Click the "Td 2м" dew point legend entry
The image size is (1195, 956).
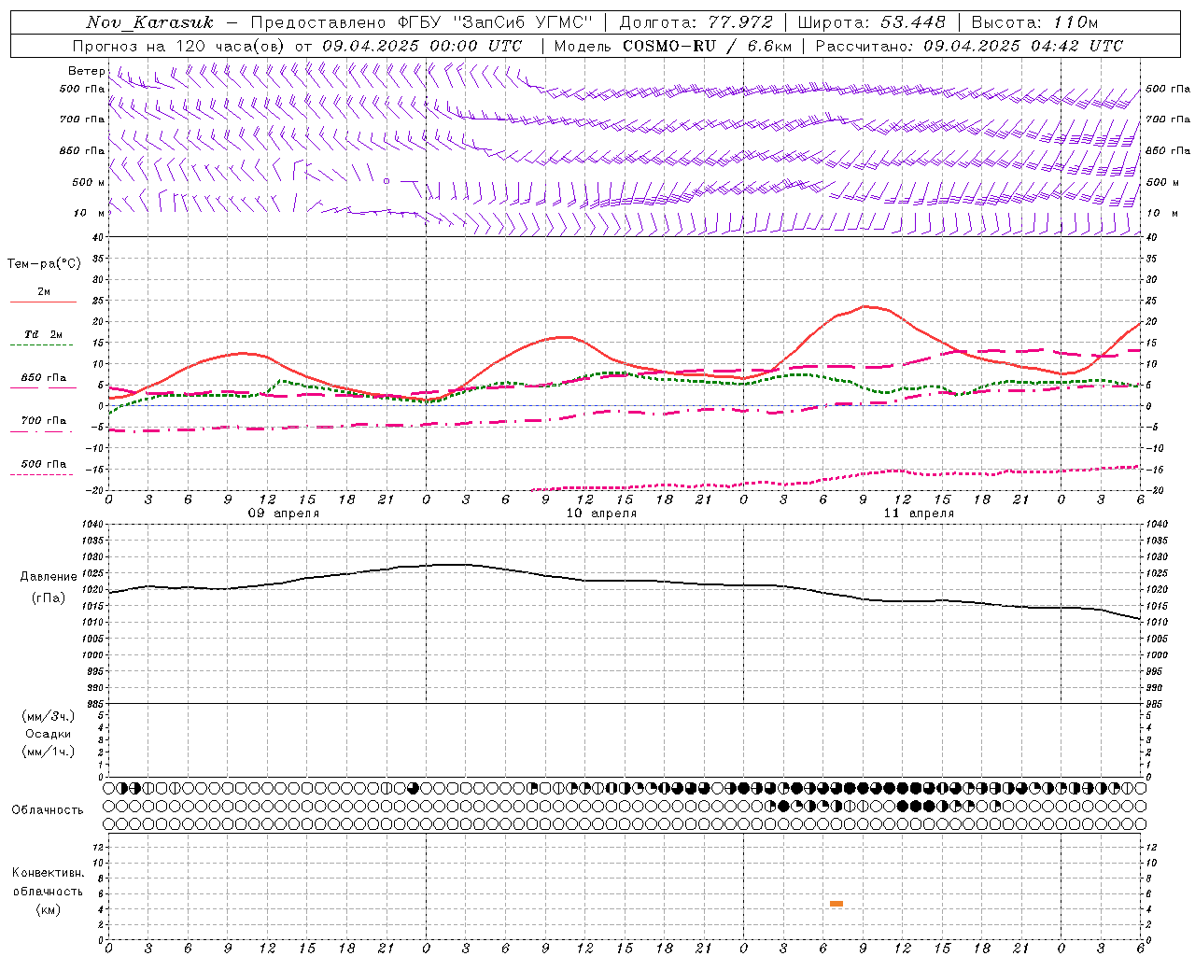pyautogui.click(x=44, y=334)
